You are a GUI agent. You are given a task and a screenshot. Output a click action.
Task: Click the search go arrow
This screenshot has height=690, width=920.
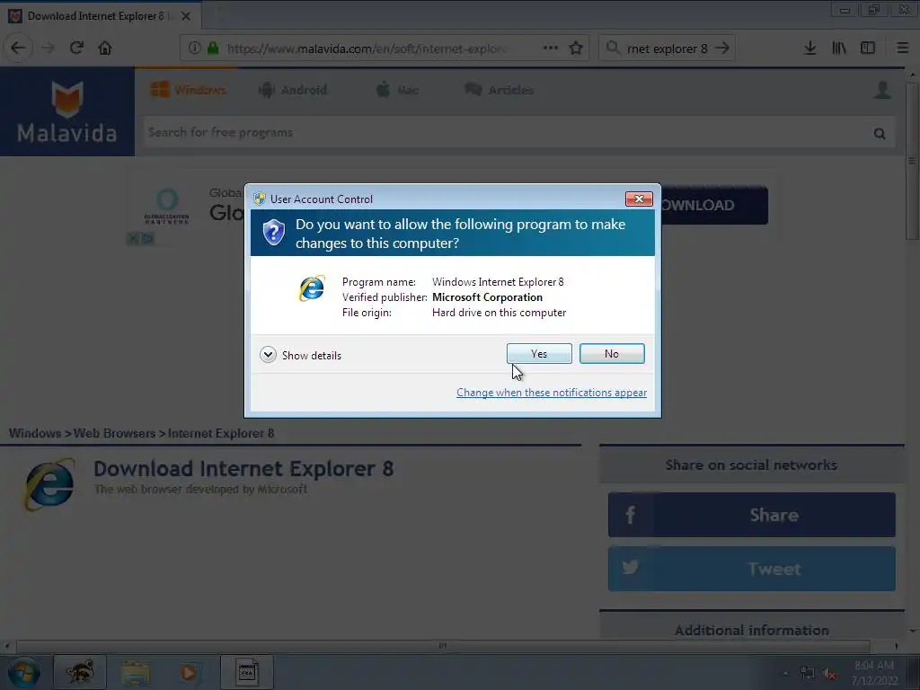(x=722, y=49)
